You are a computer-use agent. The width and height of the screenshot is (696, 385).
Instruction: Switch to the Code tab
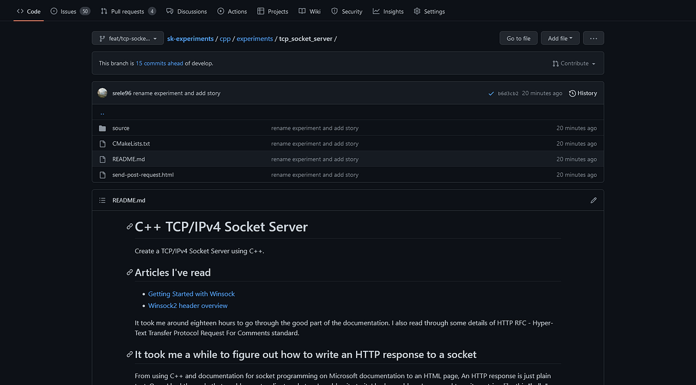pos(28,11)
